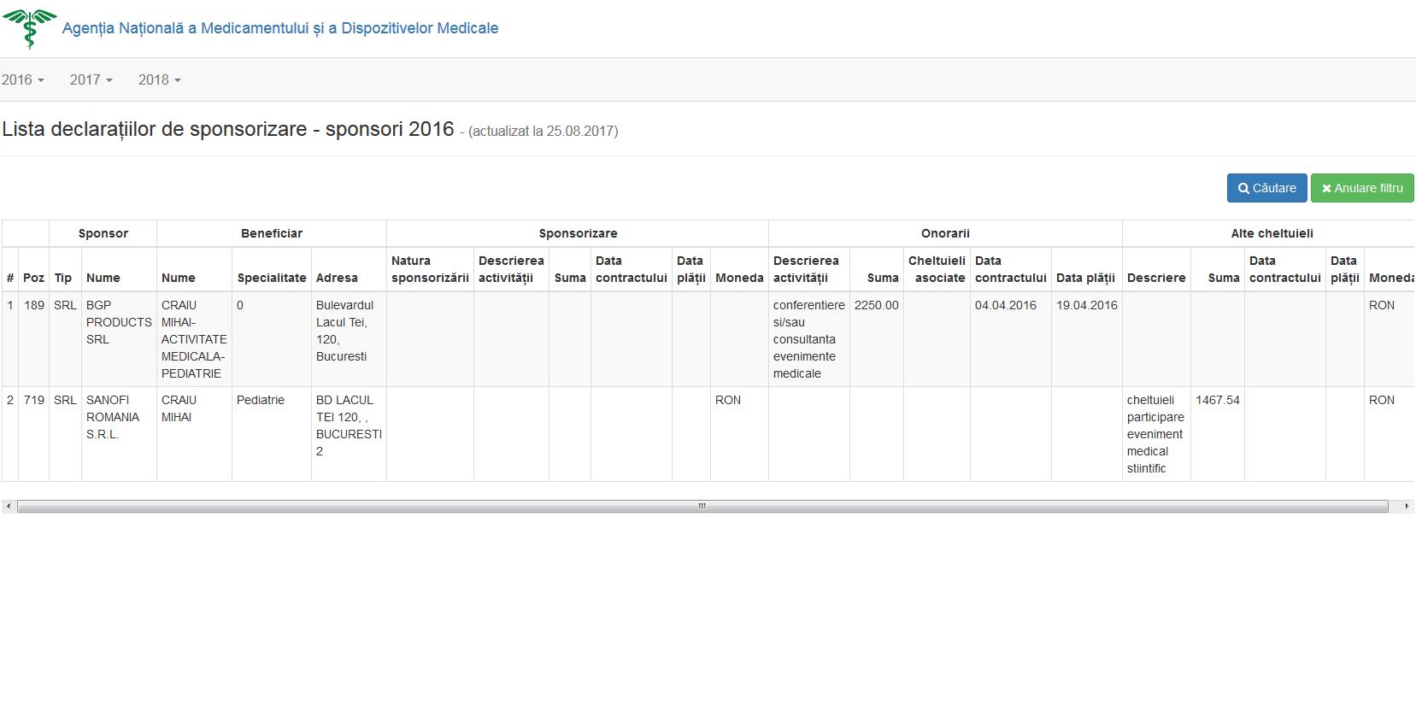The image size is (1416, 722).
Task: Open the Agenția Națională a Medicamentului title link
Action: point(279,28)
